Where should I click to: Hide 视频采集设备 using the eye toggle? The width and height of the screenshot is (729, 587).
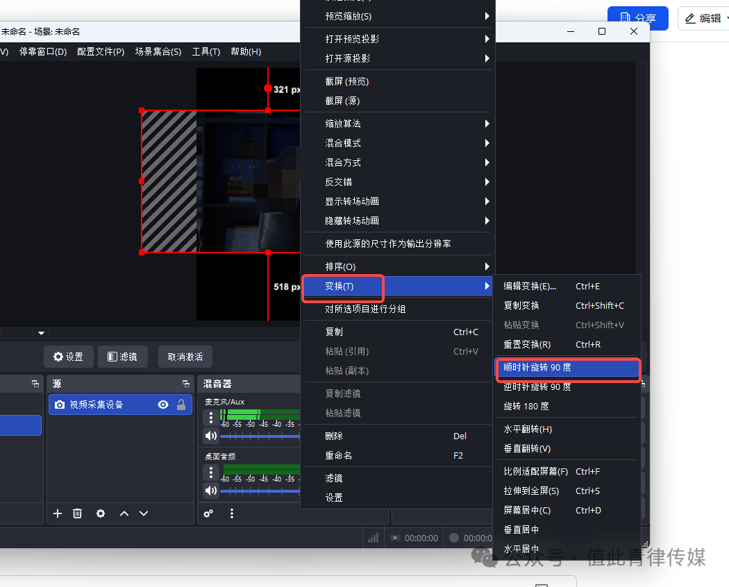pyautogui.click(x=162, y=405)
